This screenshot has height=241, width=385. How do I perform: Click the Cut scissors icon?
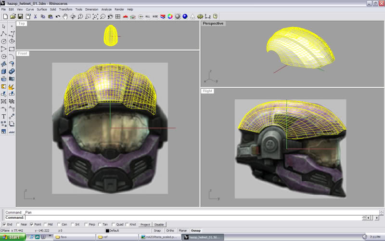point(35,16)
